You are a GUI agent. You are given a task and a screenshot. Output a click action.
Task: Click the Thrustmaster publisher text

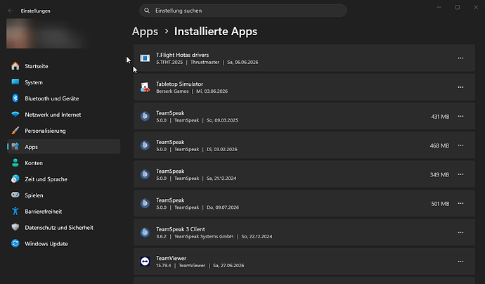205,62
